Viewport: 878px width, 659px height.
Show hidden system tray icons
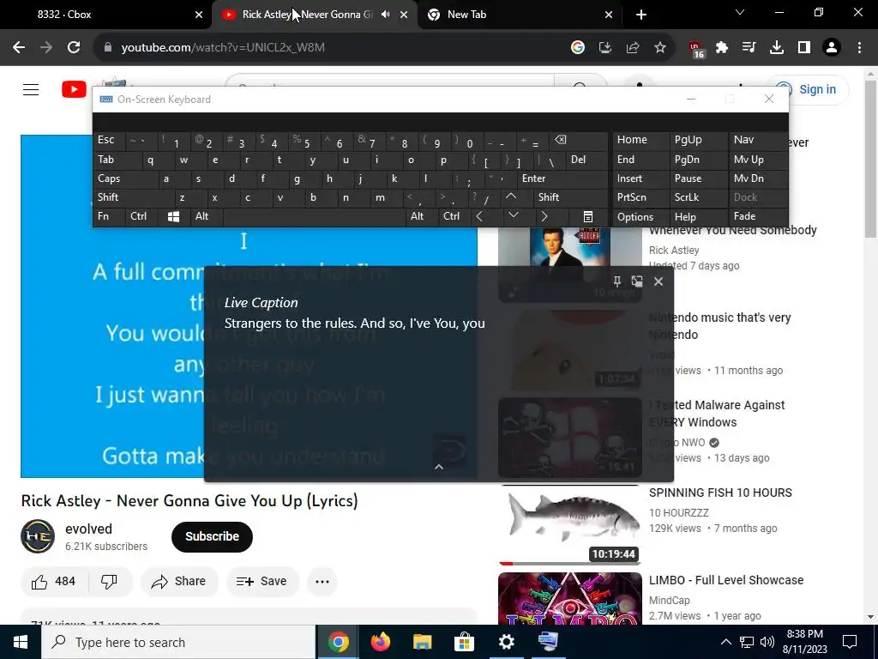[725, 642]
